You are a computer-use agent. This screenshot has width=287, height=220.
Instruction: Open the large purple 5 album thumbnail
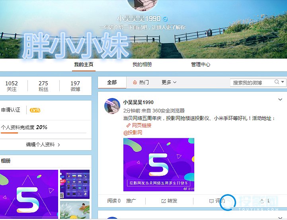click(29, 194)
